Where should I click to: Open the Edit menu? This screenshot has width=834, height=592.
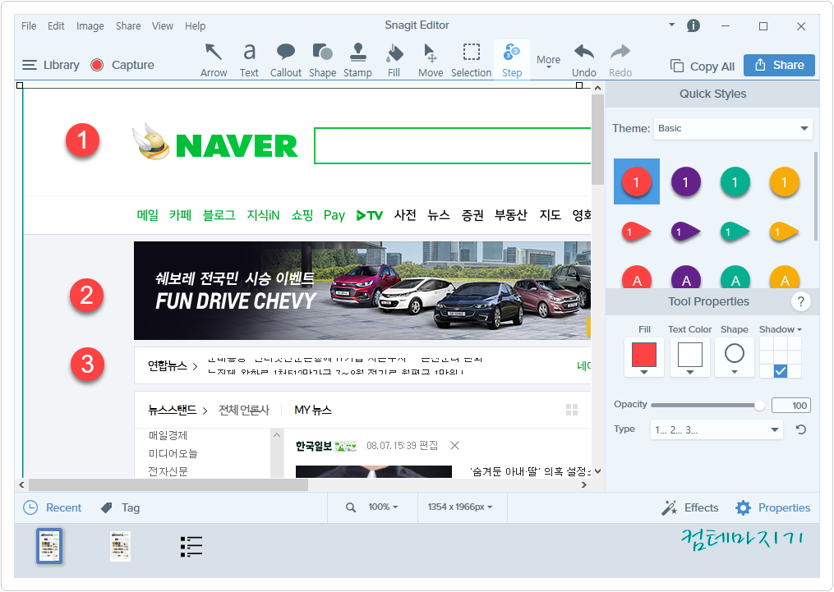click(56, 25)
